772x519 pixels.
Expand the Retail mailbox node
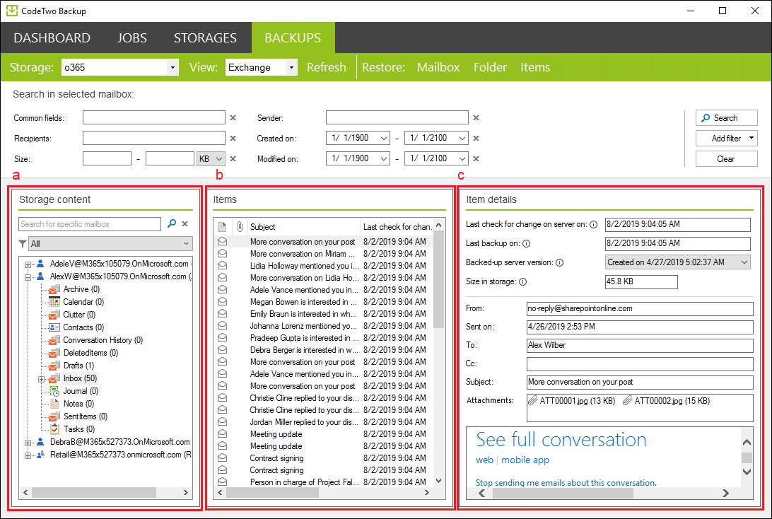[x=28, y=455]
